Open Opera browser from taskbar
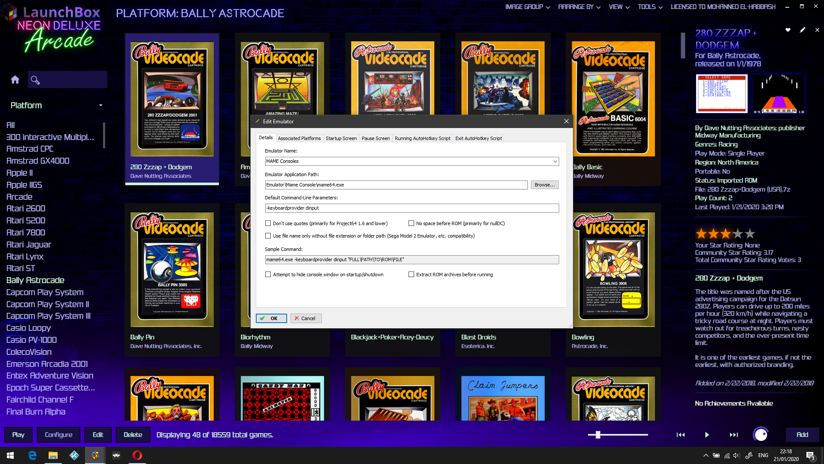 click(137, 455)
